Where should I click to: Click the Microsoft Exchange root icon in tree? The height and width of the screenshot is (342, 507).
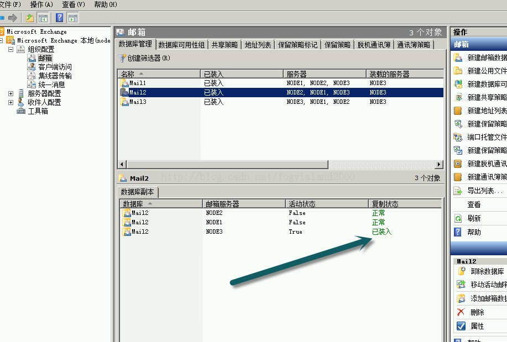(2, 31)
